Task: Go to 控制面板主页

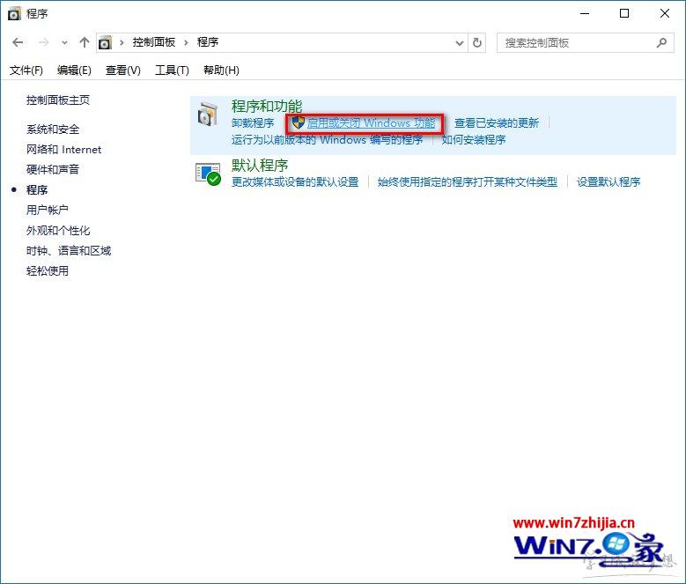Action: click(58, 100)
